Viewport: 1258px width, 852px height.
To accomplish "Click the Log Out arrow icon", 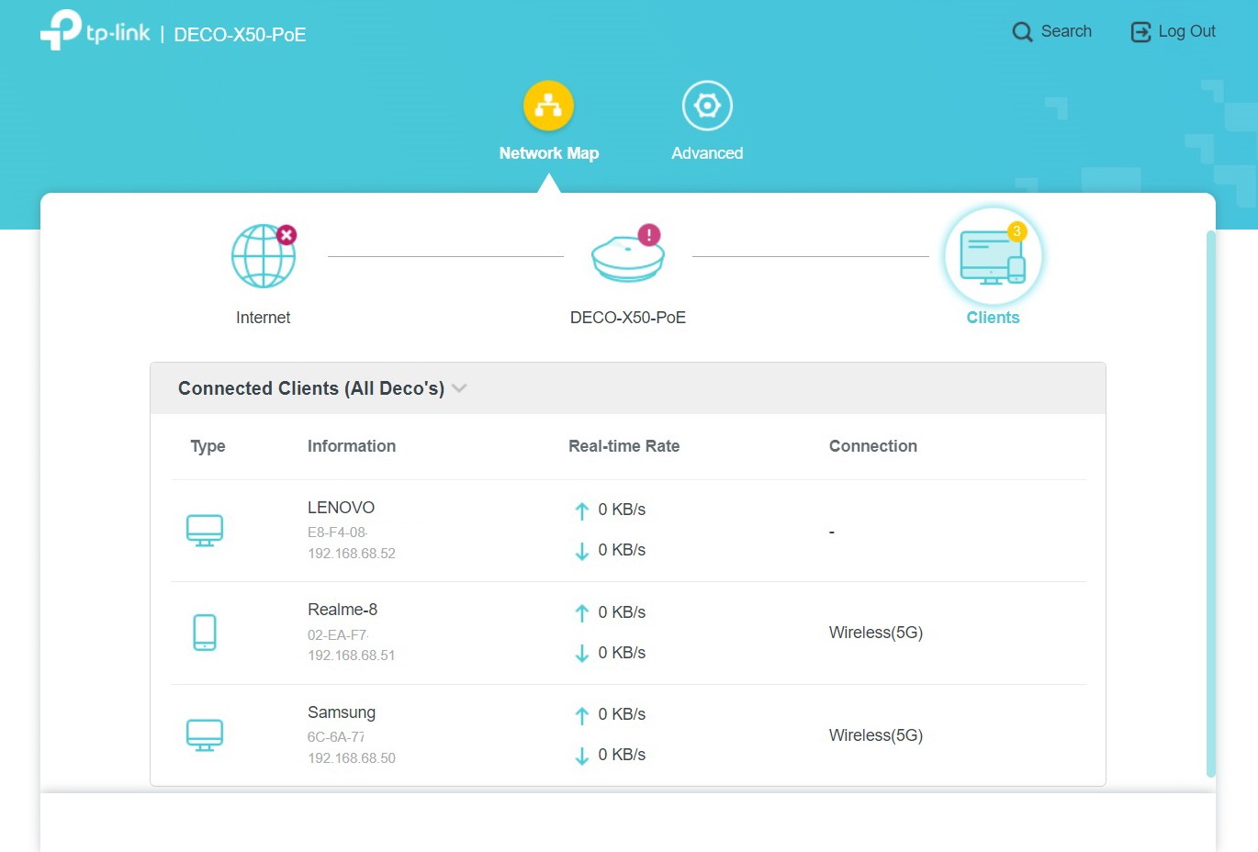I will tap(1140, 32).
